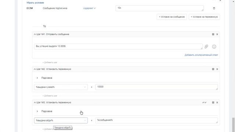Click the 'Сообщение подписчика' label
Viewport: 235px width, 132px height.
[x=55, y=8]
